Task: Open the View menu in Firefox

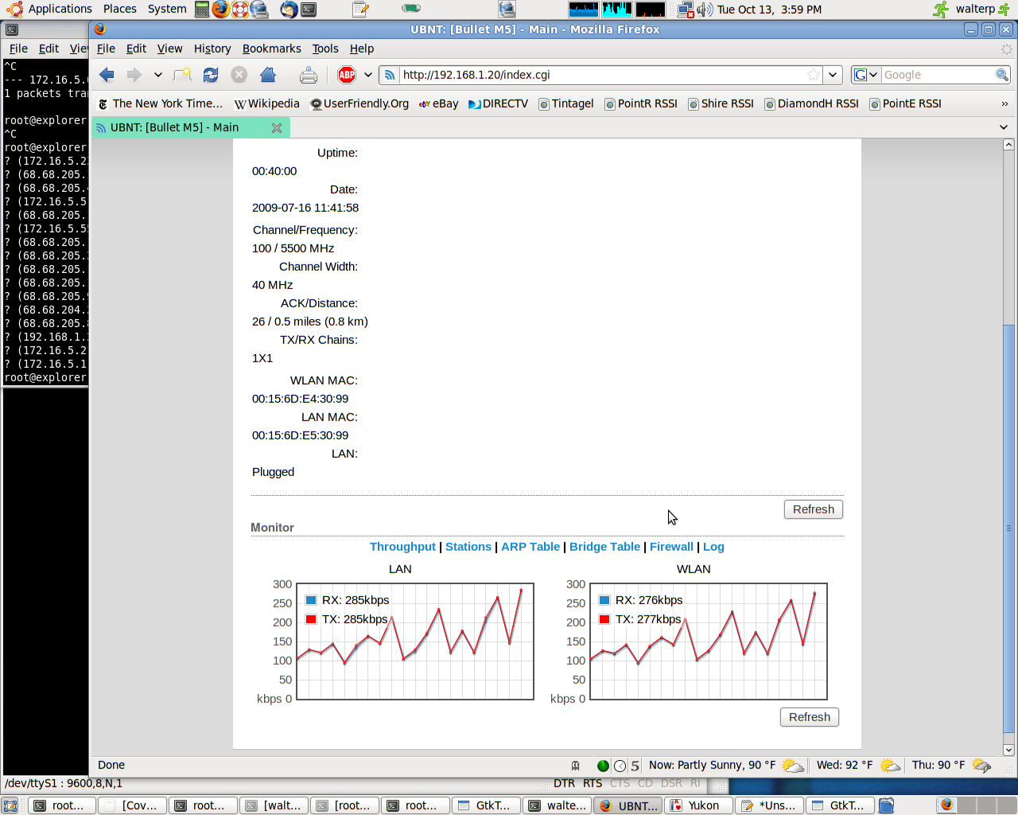Action: (x=169, y=49)
